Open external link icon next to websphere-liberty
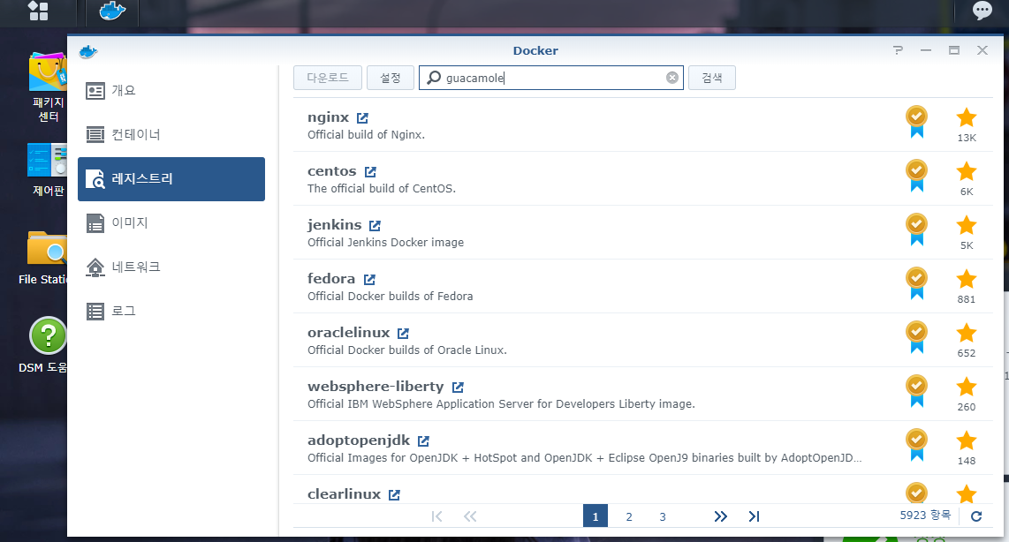The width and height of the screenshot is (1009, 542). 459,387
